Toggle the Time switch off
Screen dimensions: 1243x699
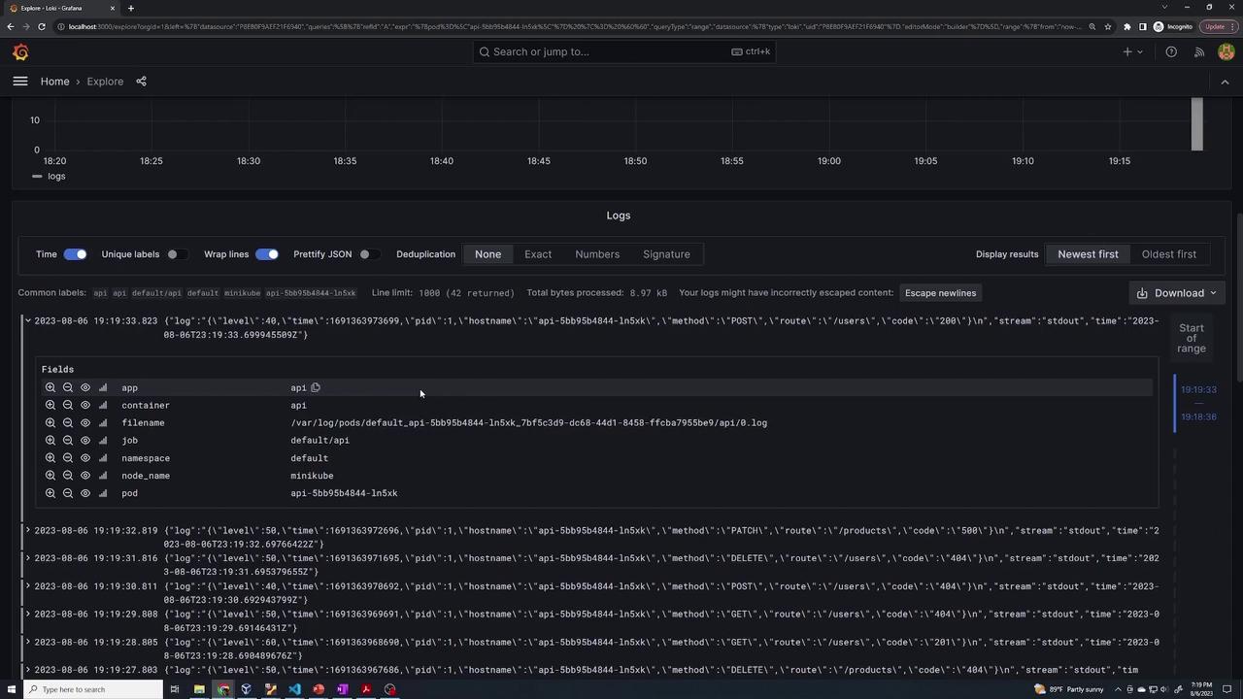(75, 254)
